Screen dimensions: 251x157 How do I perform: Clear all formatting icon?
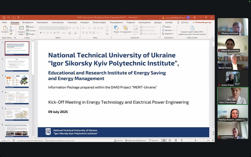coord(78,28)
